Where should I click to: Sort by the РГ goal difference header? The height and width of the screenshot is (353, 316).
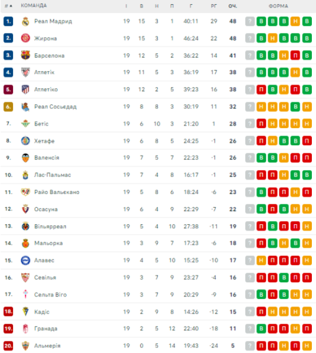tap(214, 6)
